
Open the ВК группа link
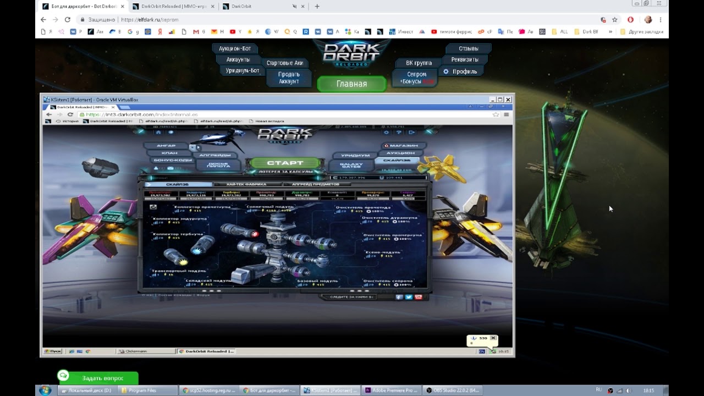pyautogui.click(x=419, y=63)
